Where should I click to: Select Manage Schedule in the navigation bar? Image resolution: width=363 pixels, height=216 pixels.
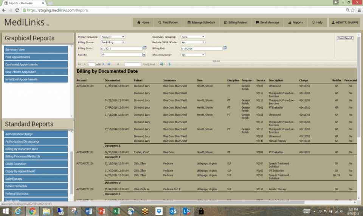[x=201, y=22]
